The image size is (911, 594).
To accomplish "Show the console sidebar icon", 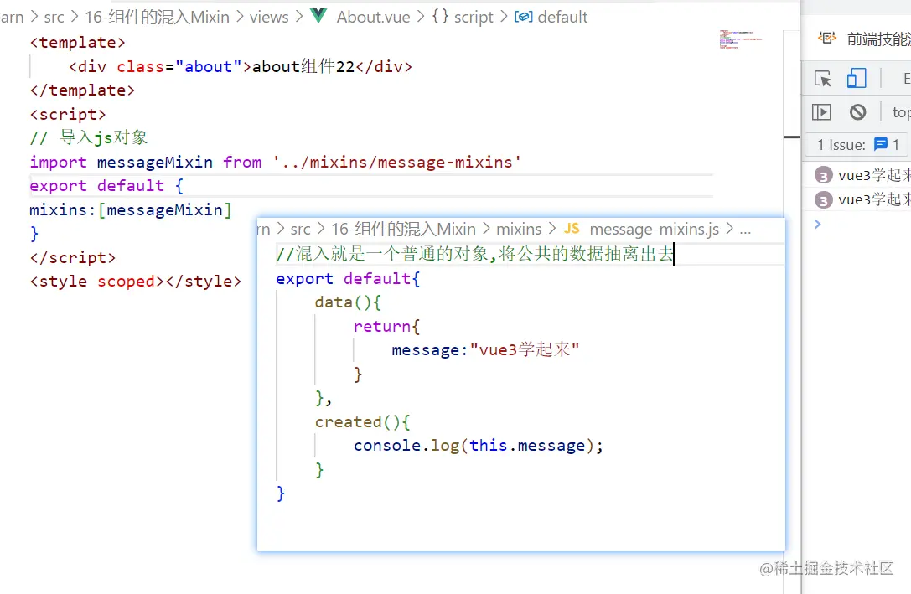I will click(821, 111).
